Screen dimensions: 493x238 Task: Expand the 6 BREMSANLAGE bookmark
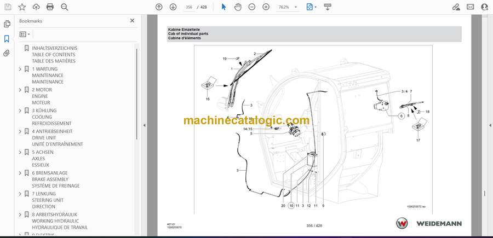[x=20, y=173]
